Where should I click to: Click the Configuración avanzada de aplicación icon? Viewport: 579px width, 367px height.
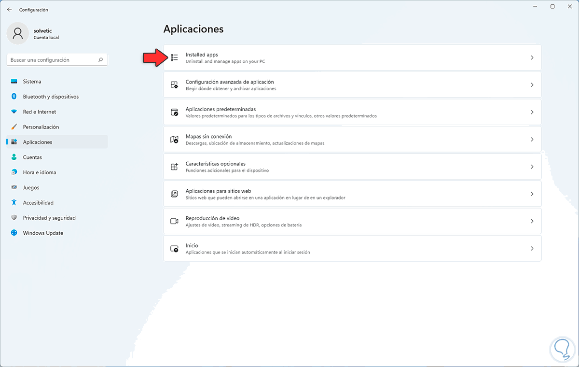tap(174, 85)
